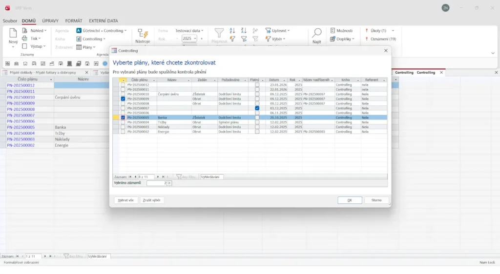This screenshot has height=274, width=500.
Task: Confirm the dialog with OK button
Action: point(350,200)
